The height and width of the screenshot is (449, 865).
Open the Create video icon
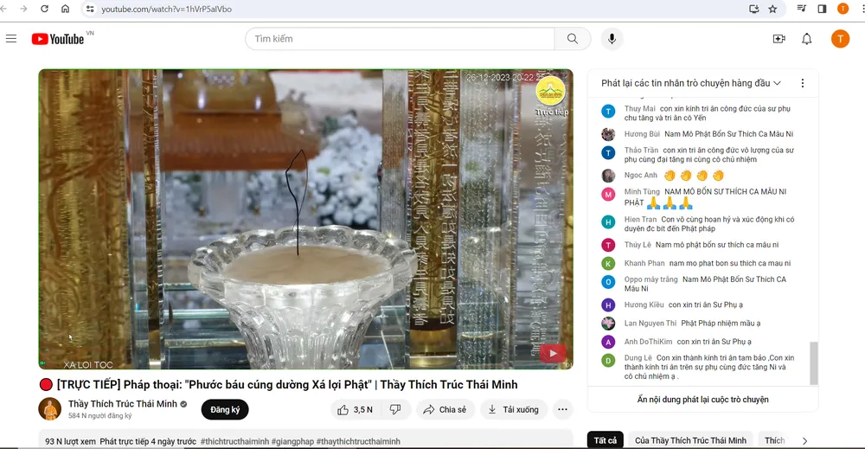pyautogui.click(x=778, y=39)
